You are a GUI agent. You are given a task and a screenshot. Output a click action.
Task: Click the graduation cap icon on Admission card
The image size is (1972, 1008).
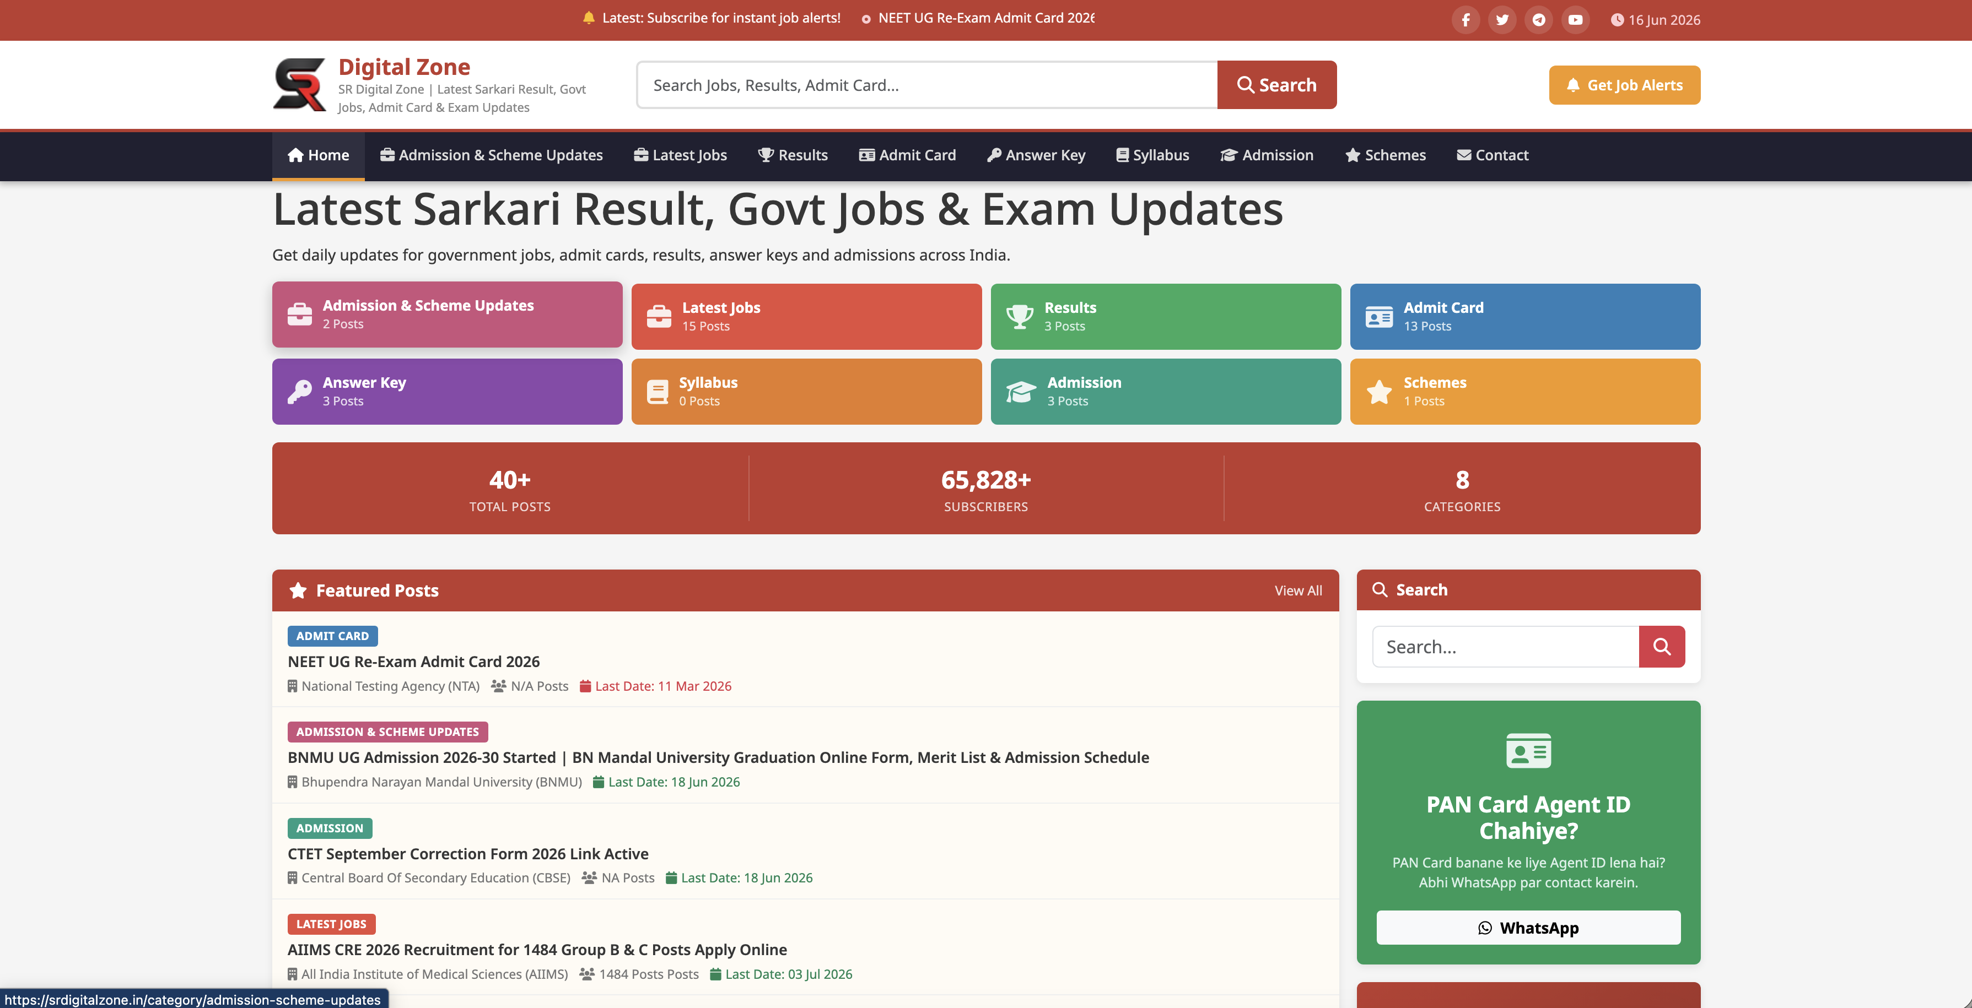click(x=1021, y=392)
